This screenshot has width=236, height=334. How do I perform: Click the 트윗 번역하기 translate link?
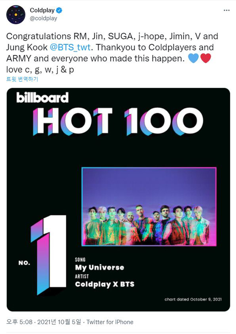22,79
